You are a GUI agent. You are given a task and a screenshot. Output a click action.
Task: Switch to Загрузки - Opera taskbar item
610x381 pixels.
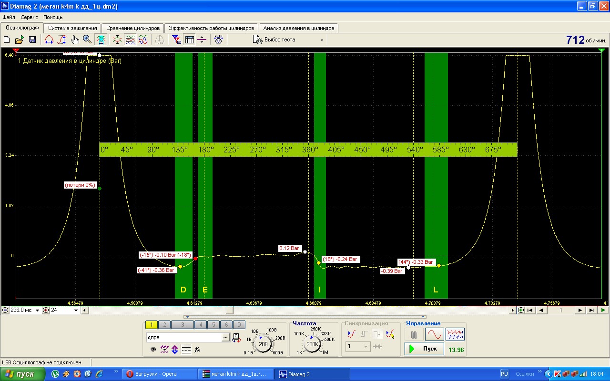pyautogui.click(x=159, y=374)
